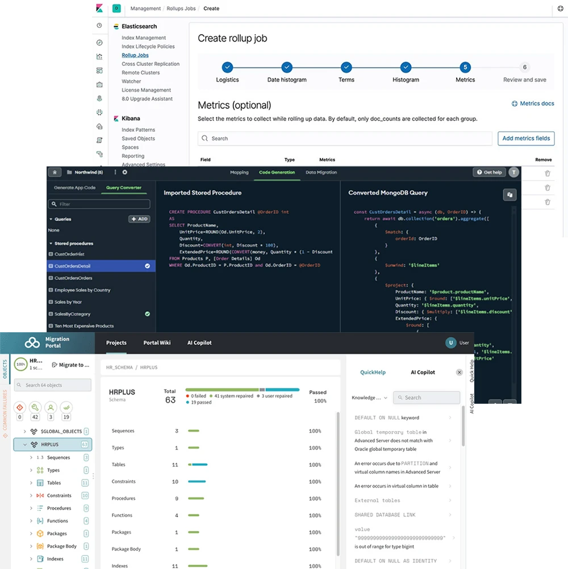Click the Search 64 objects field
Screen dimensions: 568x569
coord(52,385)
